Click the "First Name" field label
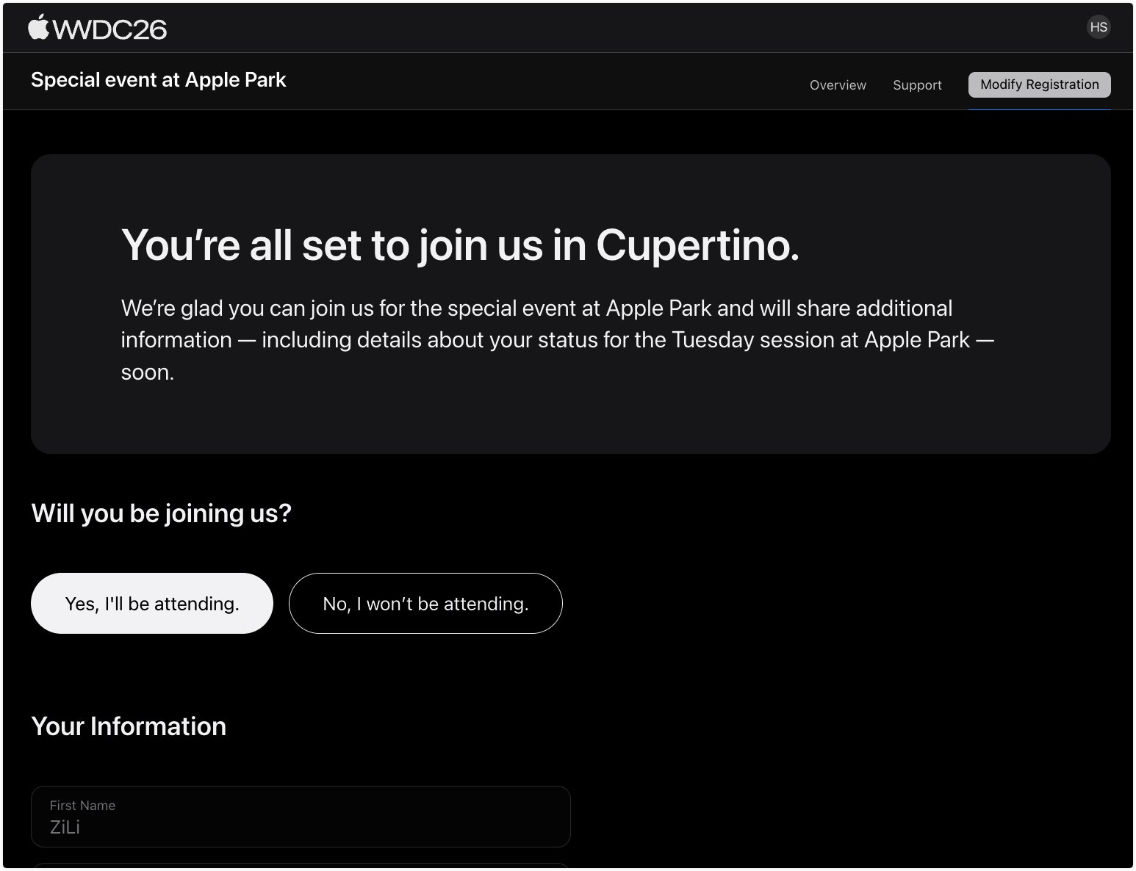This screenshot has width=1136, height=871. (x=82, y=806)
